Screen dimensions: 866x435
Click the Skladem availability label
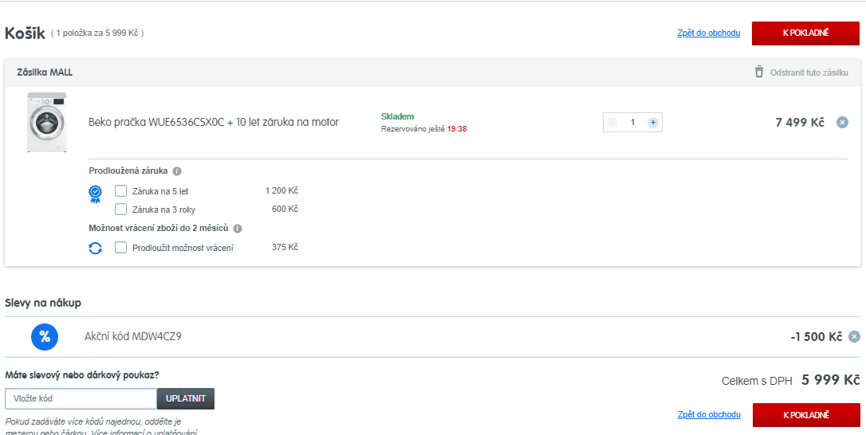(x=397, y=116)
